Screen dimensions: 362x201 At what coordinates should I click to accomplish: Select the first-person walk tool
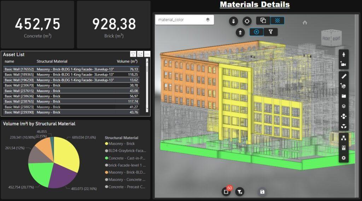coord(344,54)
